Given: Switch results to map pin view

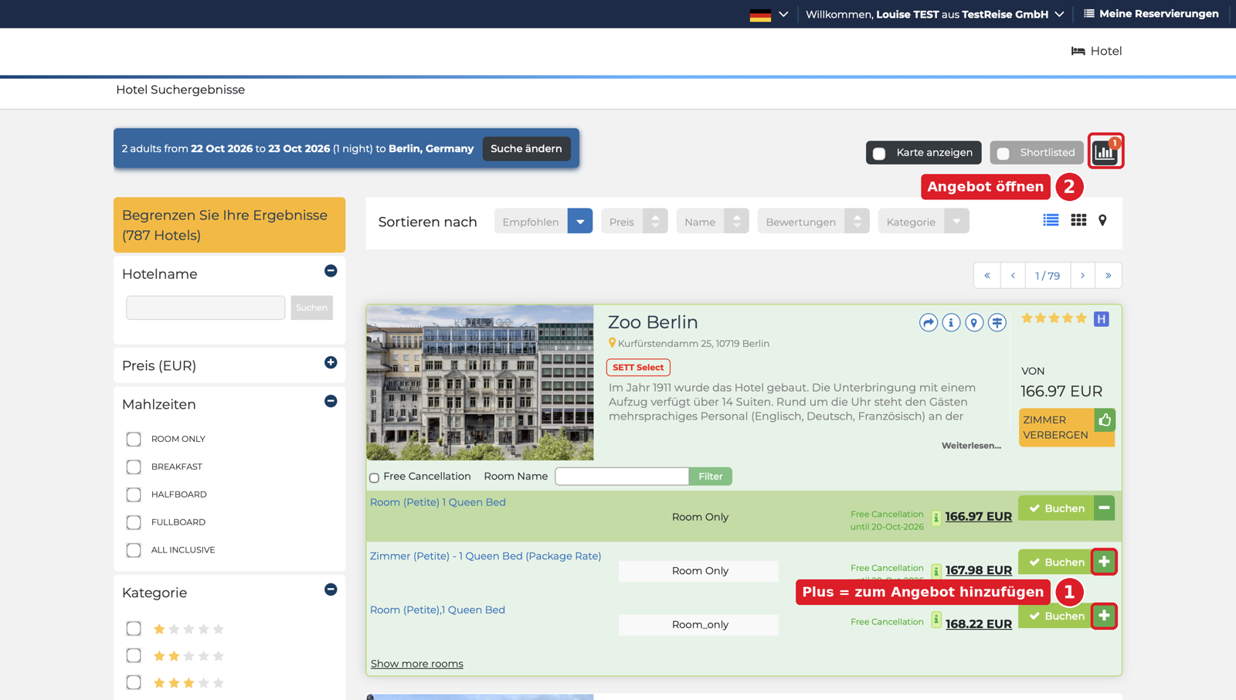Looking at the screenshot, I should (1102, 221).
